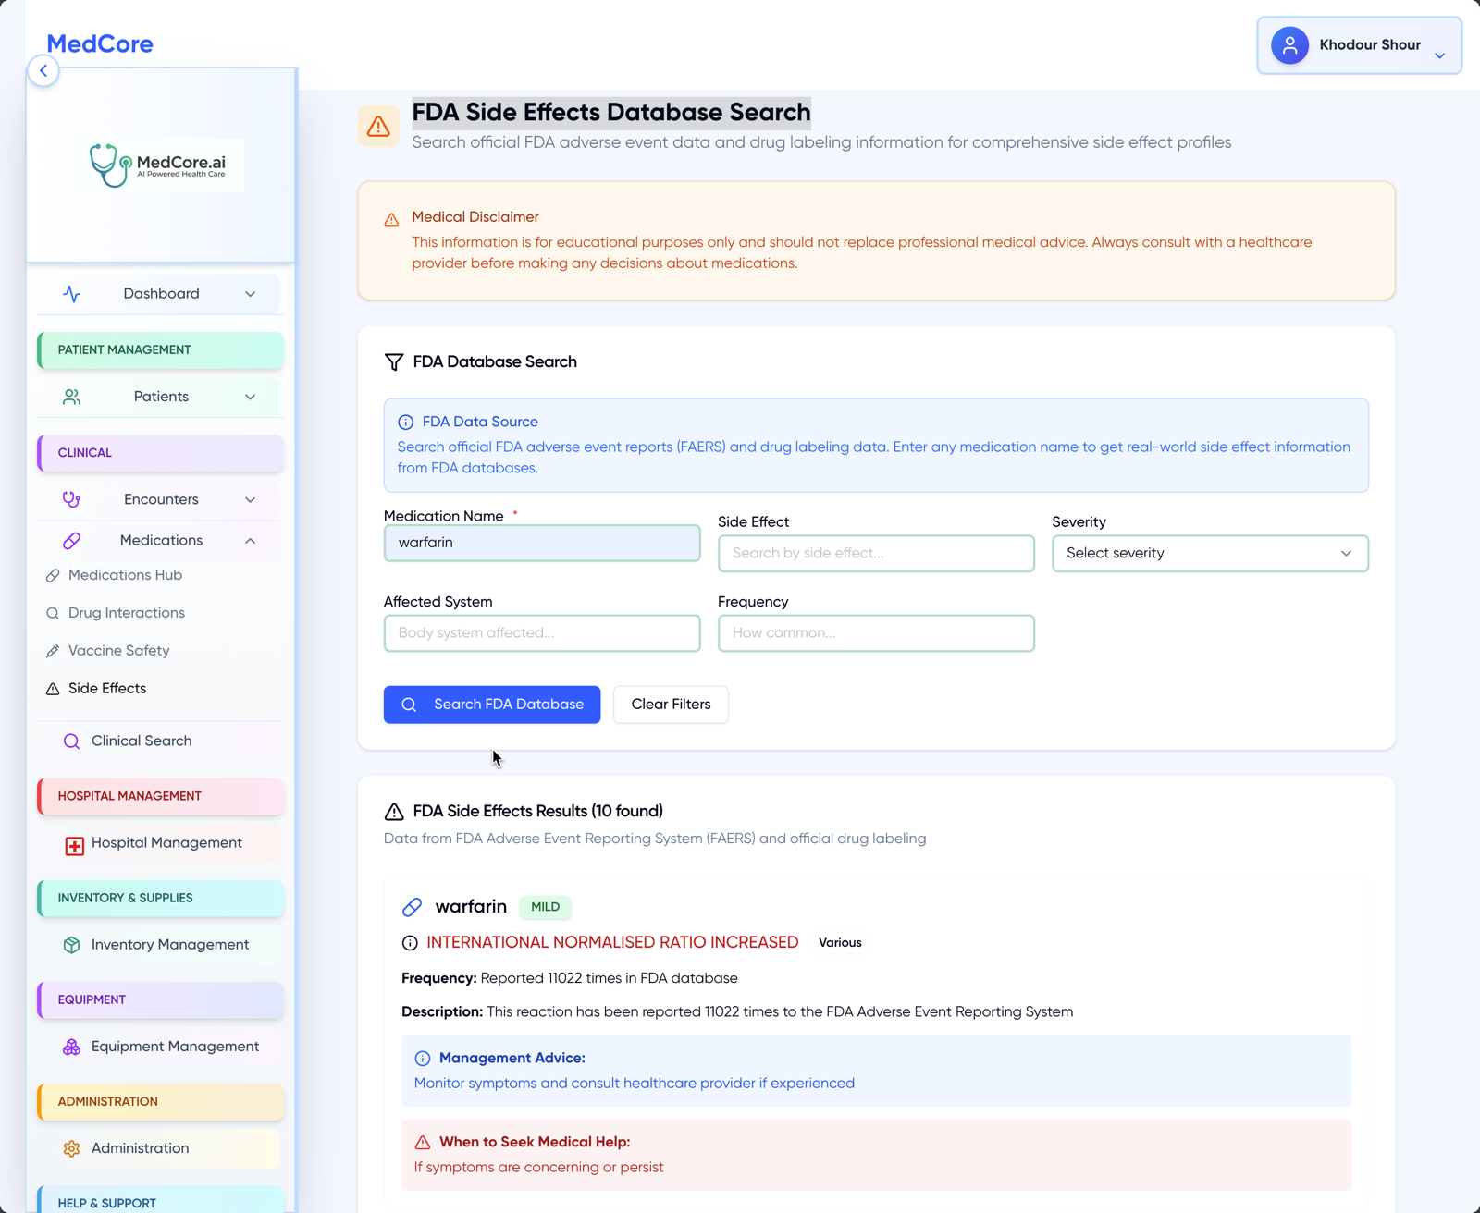Open the Khodour Shour account menu

[x=1359, y=45]
